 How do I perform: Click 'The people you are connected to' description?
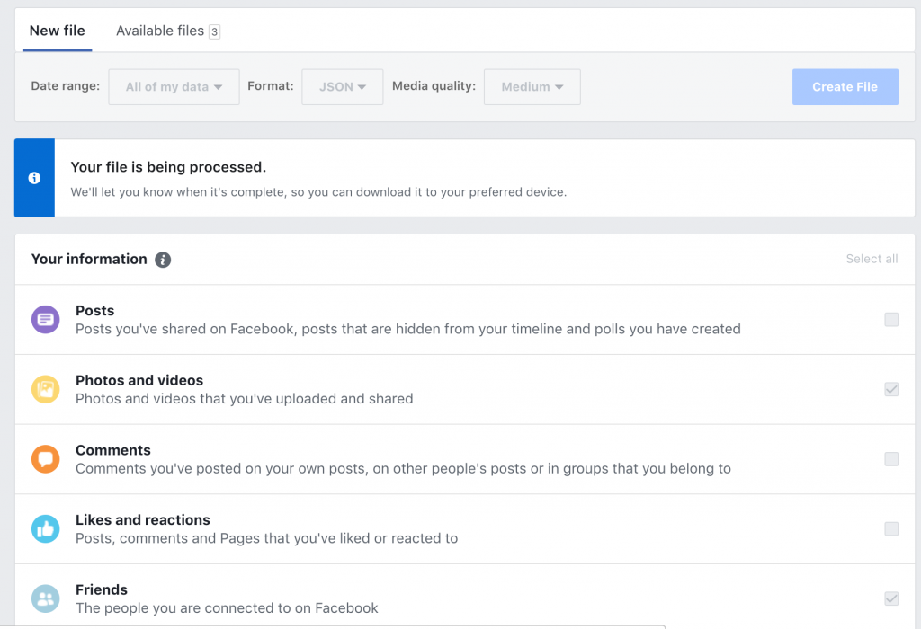click(227, 607)
